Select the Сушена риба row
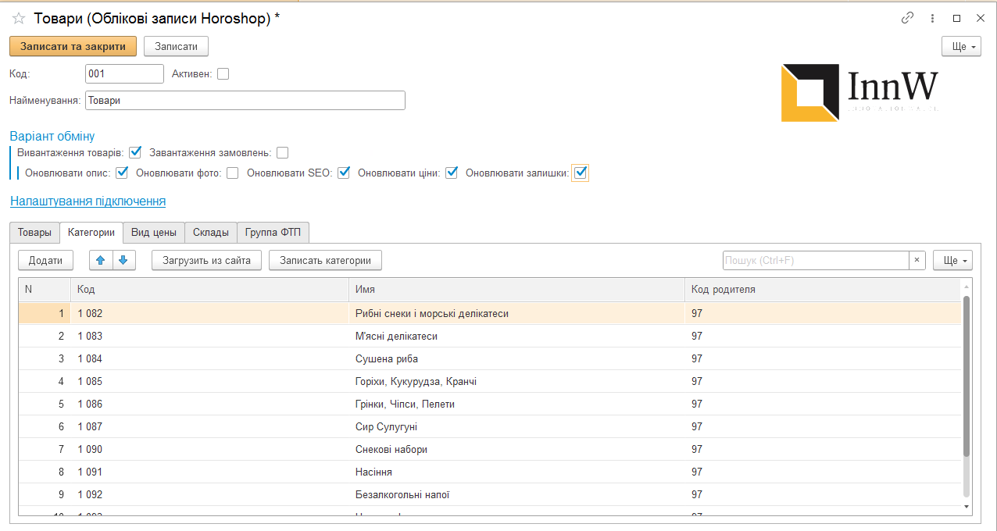This screenshot has height=531, width=997. pyautogui.click(x=490, y=358)
